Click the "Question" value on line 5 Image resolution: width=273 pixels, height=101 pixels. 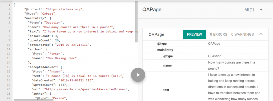pyautogui.click(x=53, y=23)
